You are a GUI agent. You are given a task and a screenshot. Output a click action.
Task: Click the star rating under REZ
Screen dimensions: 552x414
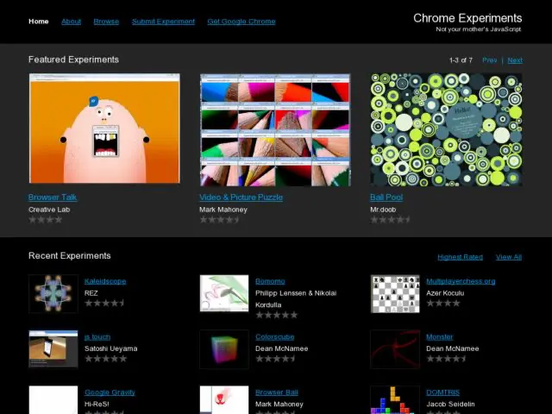[x=105, y=303]
